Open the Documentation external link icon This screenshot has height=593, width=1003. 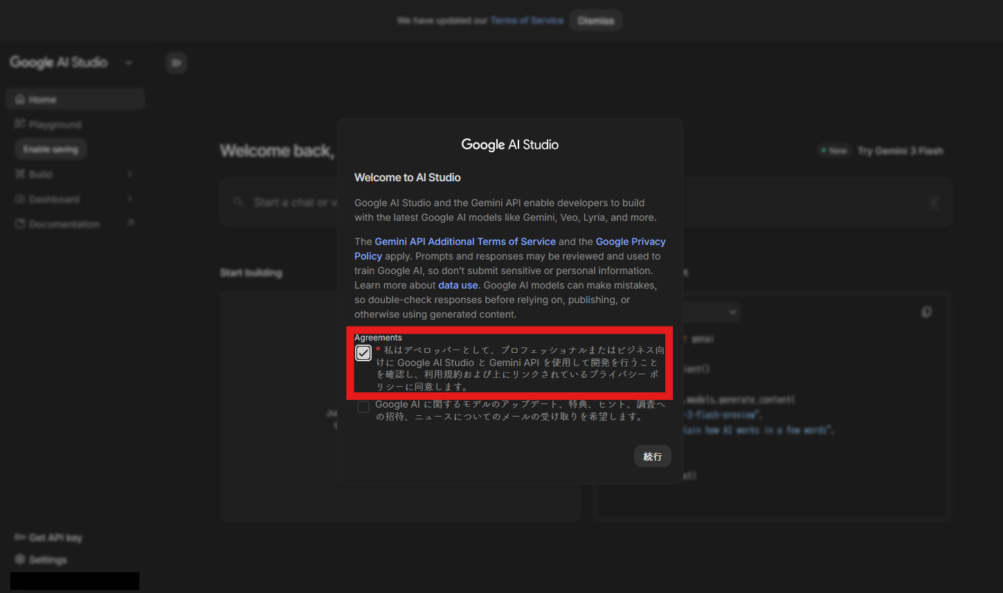coord(130,223)
